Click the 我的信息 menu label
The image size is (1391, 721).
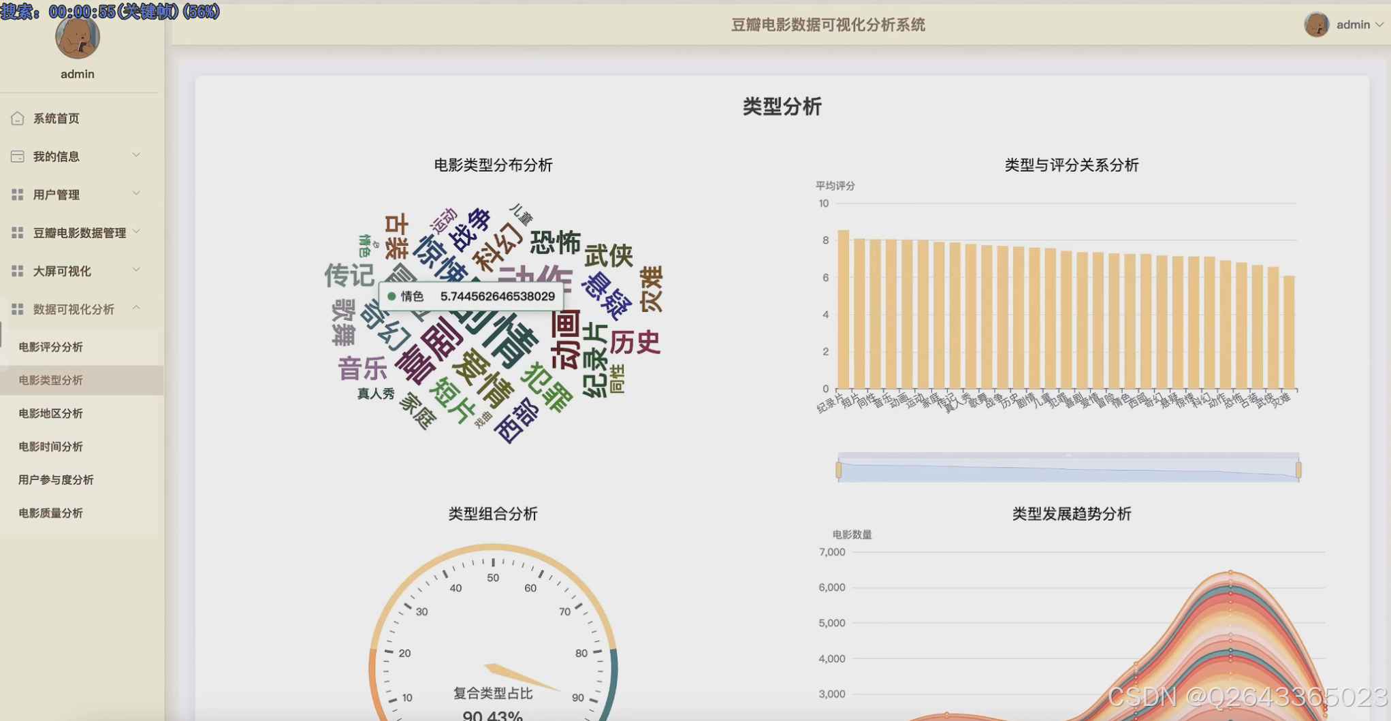coord(57,157)
